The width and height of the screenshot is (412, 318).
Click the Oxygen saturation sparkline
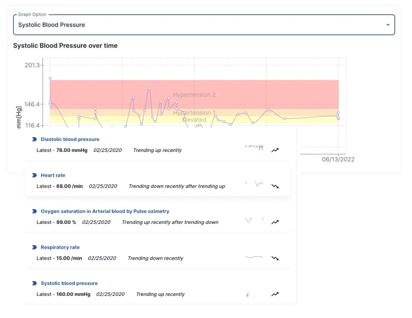[x=254, y=220]
